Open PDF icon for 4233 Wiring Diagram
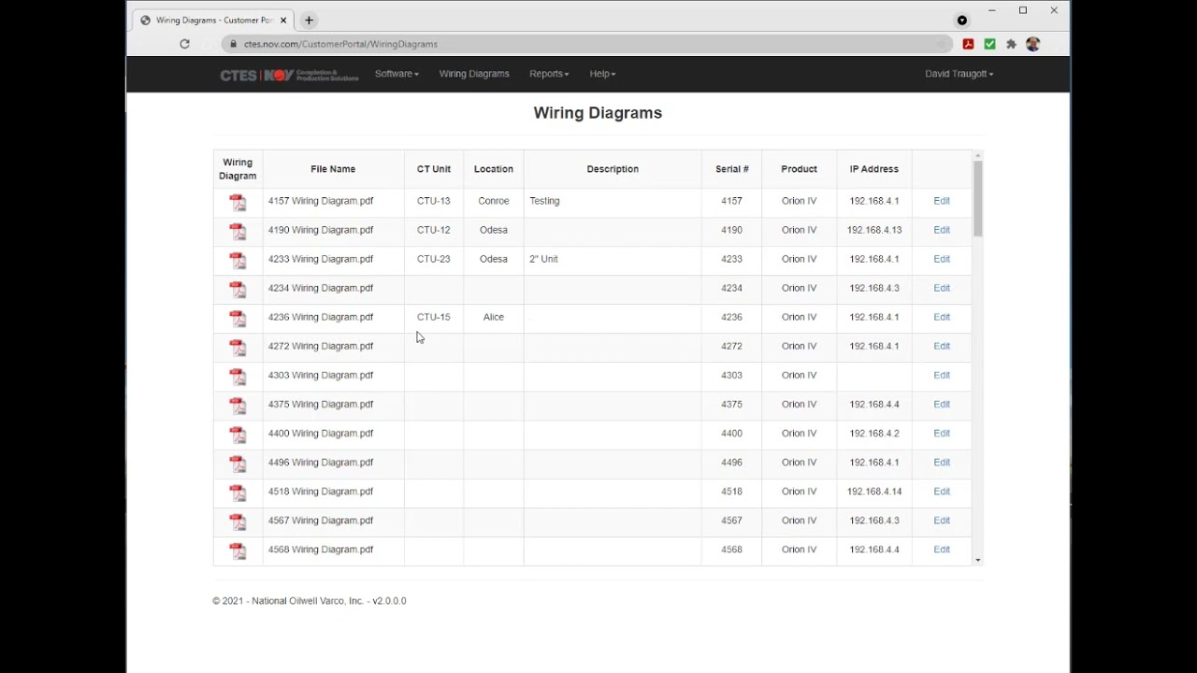The width and height of the screenshot is (1197, 673). point(238,260)
